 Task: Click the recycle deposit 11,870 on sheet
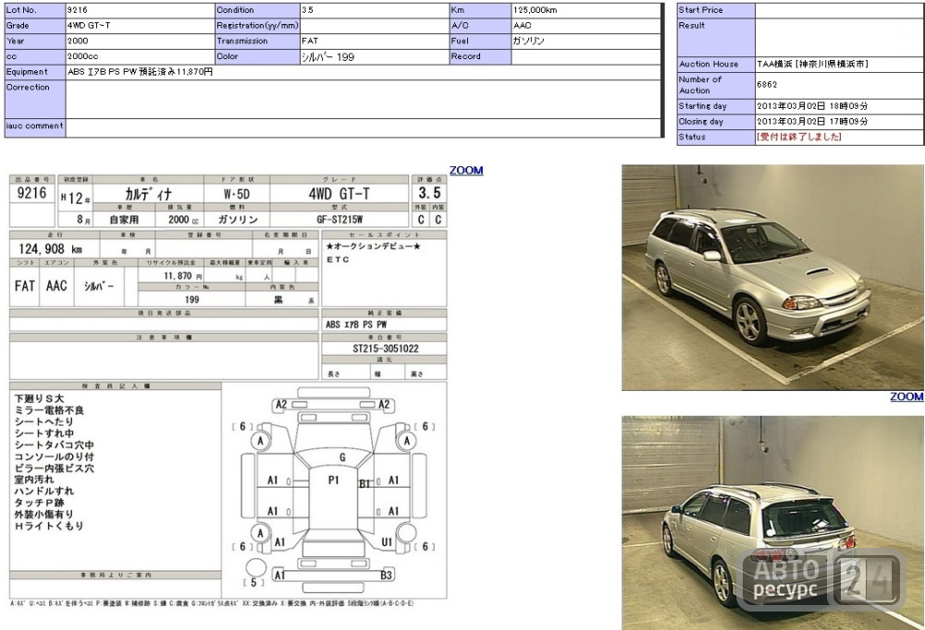[x=178, y=276]
